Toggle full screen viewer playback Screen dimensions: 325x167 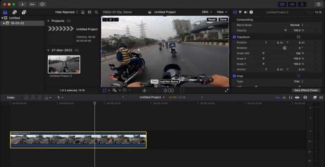tap(227, 90)
